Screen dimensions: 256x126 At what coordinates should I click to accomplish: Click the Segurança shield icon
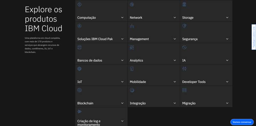[x=184, y=26]
